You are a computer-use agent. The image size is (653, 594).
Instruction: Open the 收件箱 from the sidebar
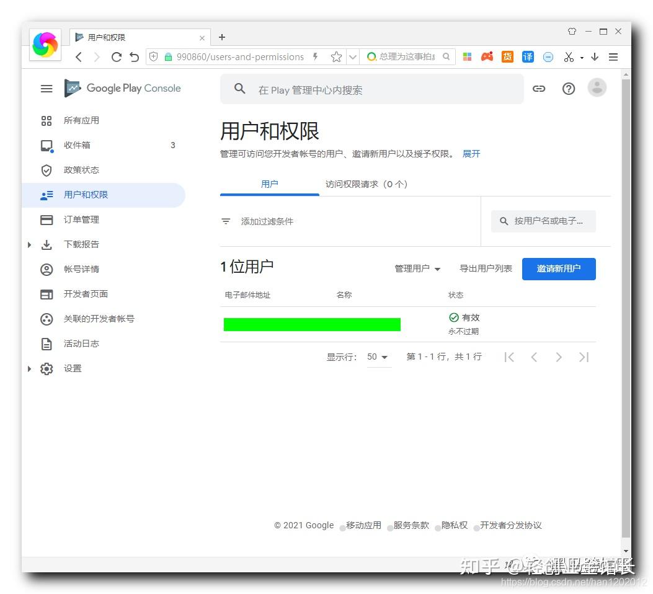click(x=77, y=145)
